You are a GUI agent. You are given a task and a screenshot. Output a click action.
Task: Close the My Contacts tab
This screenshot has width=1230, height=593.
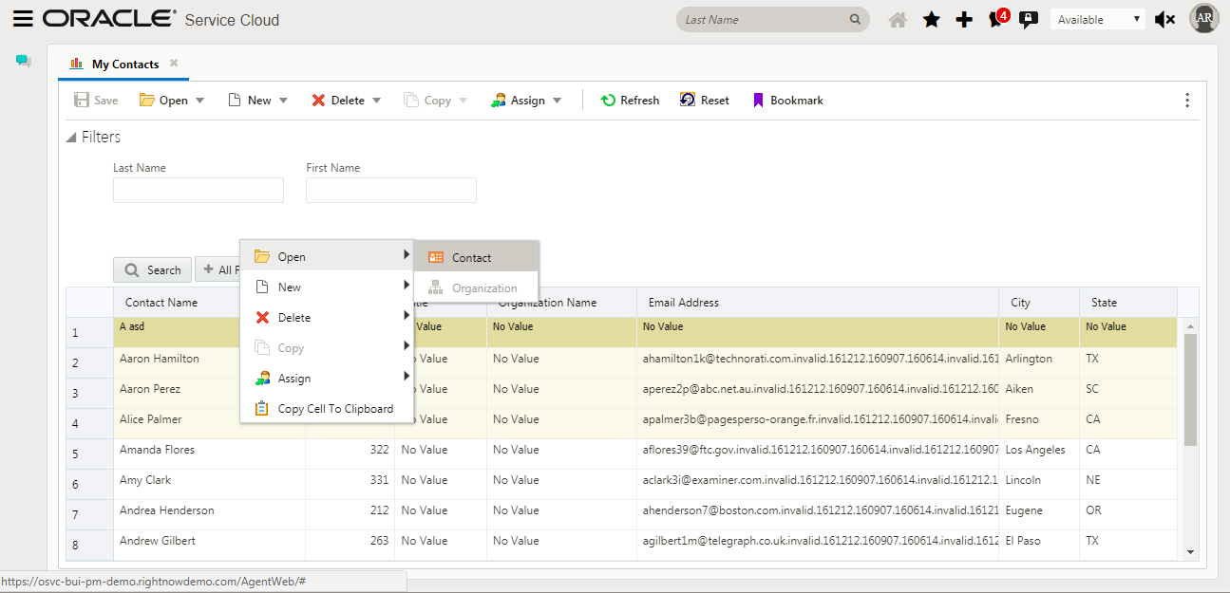coord(174,64)
